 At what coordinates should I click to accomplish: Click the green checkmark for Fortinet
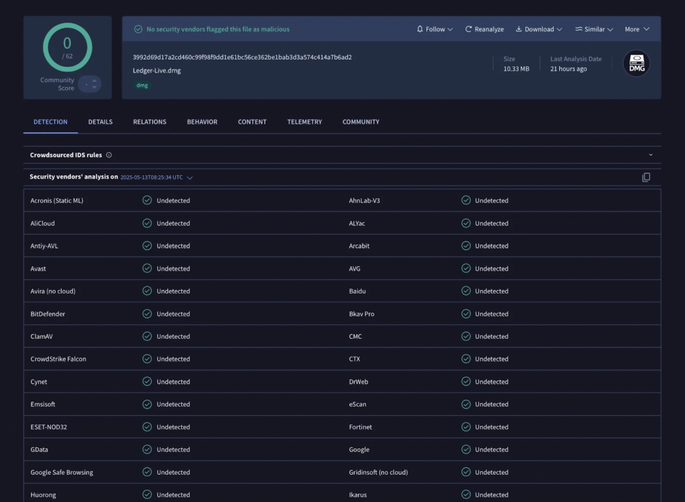click(x=466, y=427)
